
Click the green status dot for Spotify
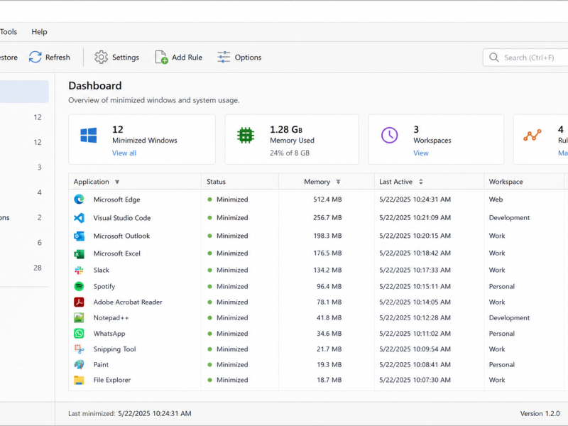coord(209,286)
